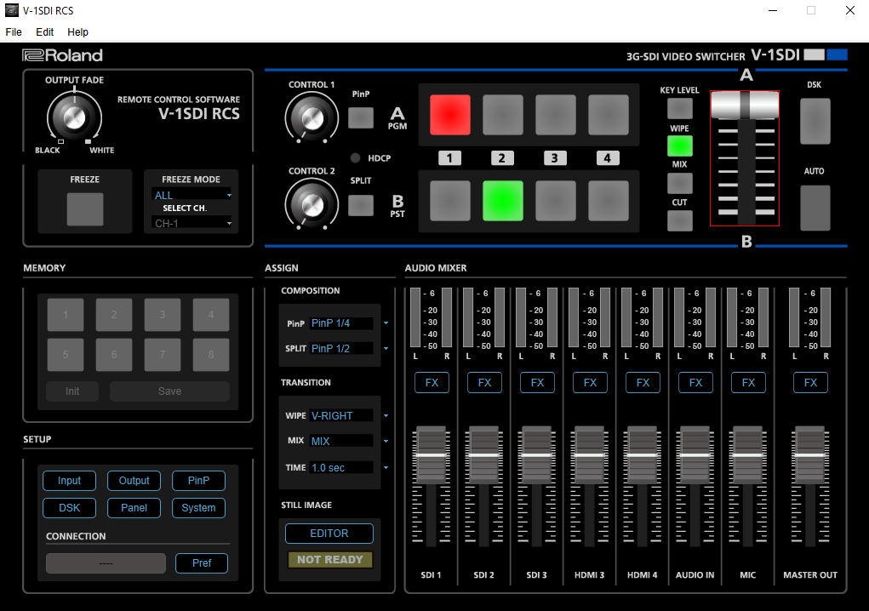Click the MIC audio fader
The width and height of the screenshot is (869, 611).
coord(747,454)
